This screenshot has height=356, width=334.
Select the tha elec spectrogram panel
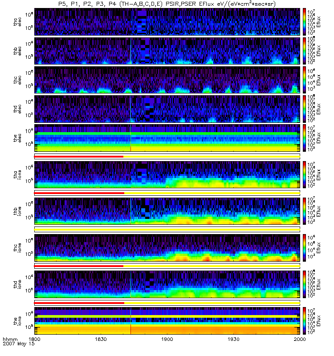pos(167,22)
